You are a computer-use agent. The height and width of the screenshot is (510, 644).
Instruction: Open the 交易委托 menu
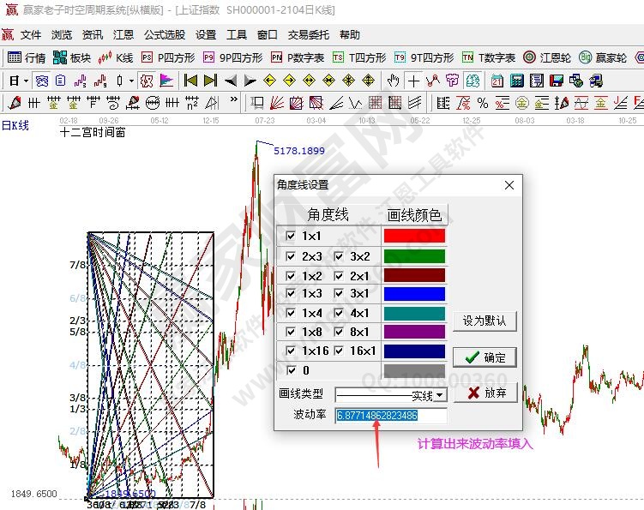(309, 35)
